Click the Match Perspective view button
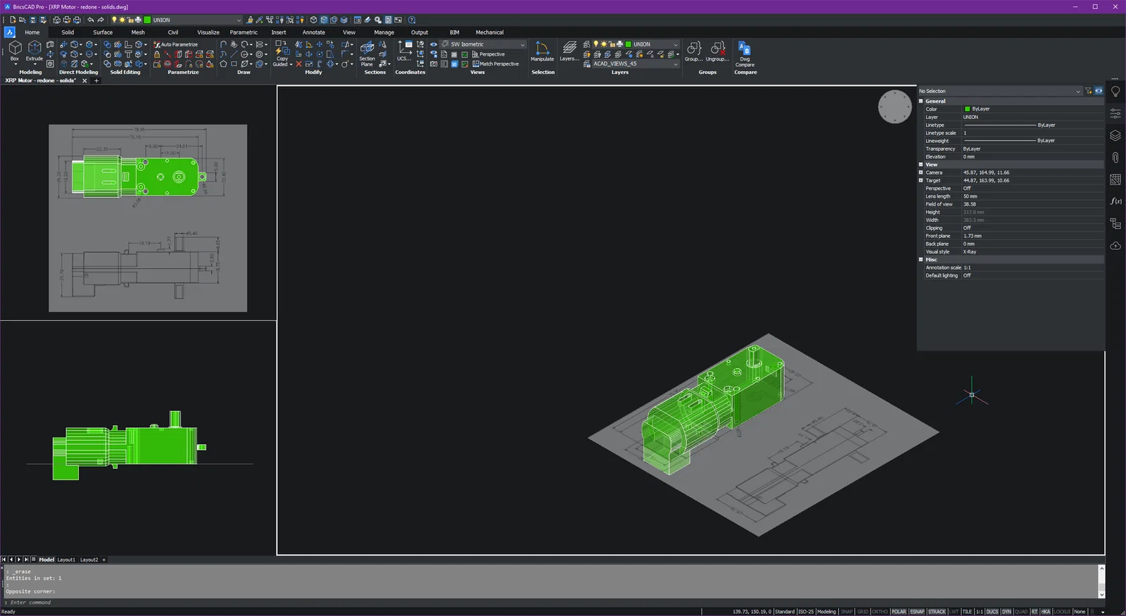This screenshot has height=616, width=1126. tap(495, 64)
